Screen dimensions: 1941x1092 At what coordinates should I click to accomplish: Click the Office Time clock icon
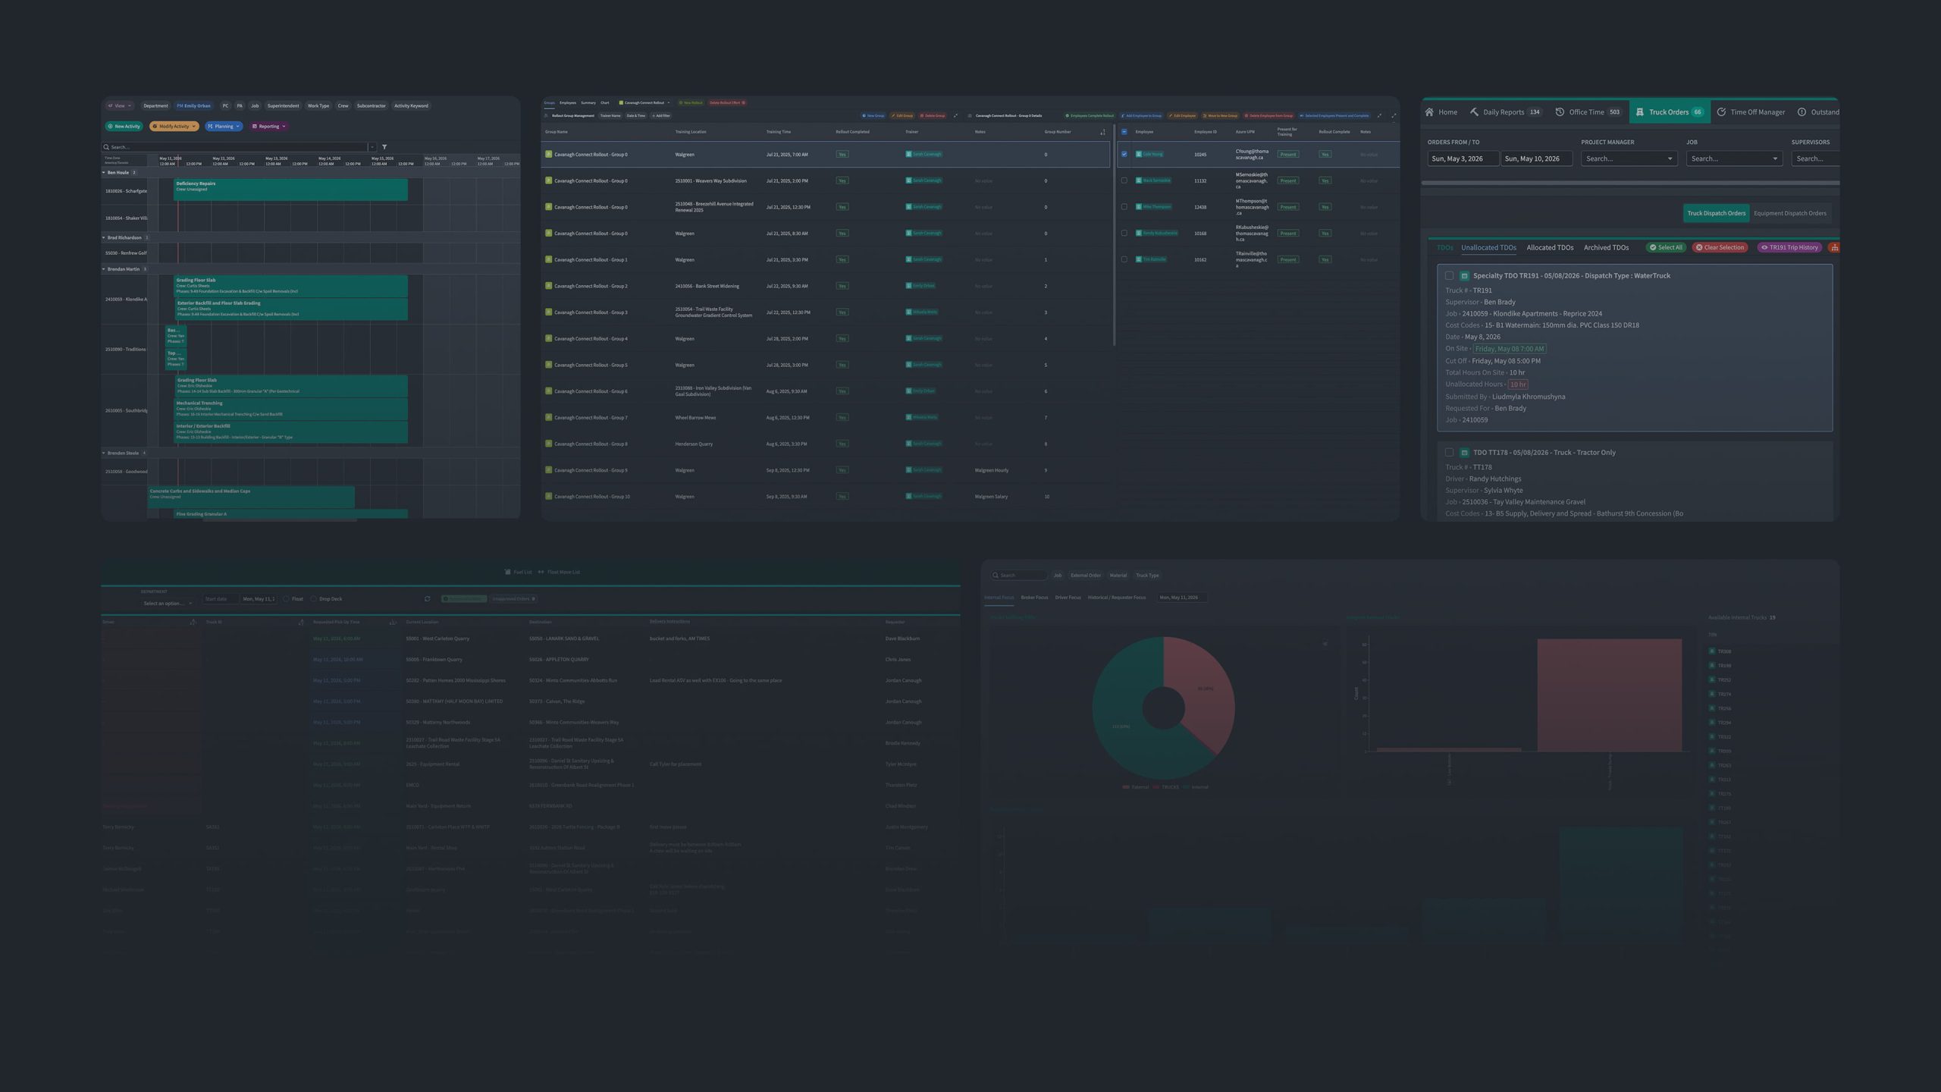pyautogui.click(x=1560, y=112)
